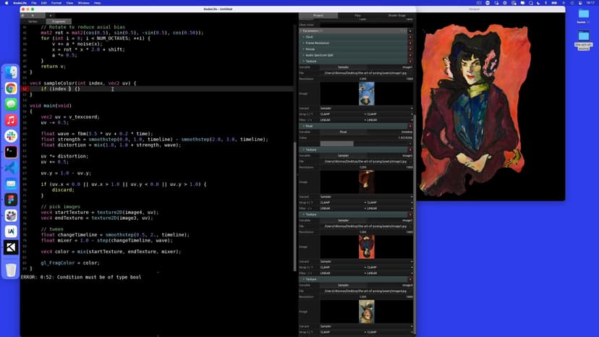The height and width of the screenshot is (337, 599).
Task: Open Figma from the dock
Action: [x=11, y=200]
